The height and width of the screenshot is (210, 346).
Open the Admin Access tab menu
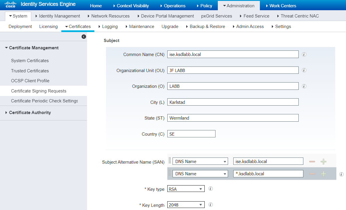pyautogui.click(x=248, y=27)
